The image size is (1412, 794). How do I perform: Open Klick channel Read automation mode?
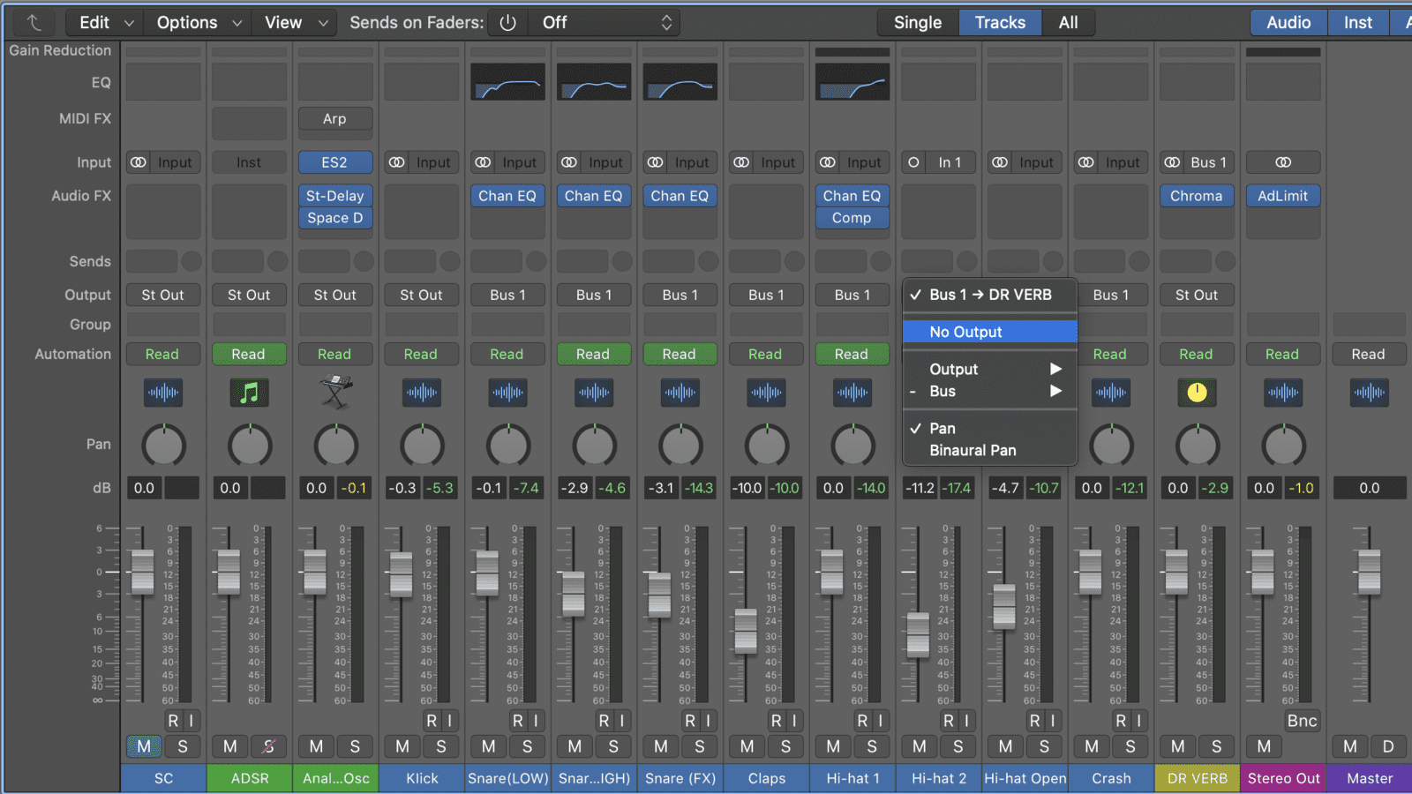click(x=421, y=354)
